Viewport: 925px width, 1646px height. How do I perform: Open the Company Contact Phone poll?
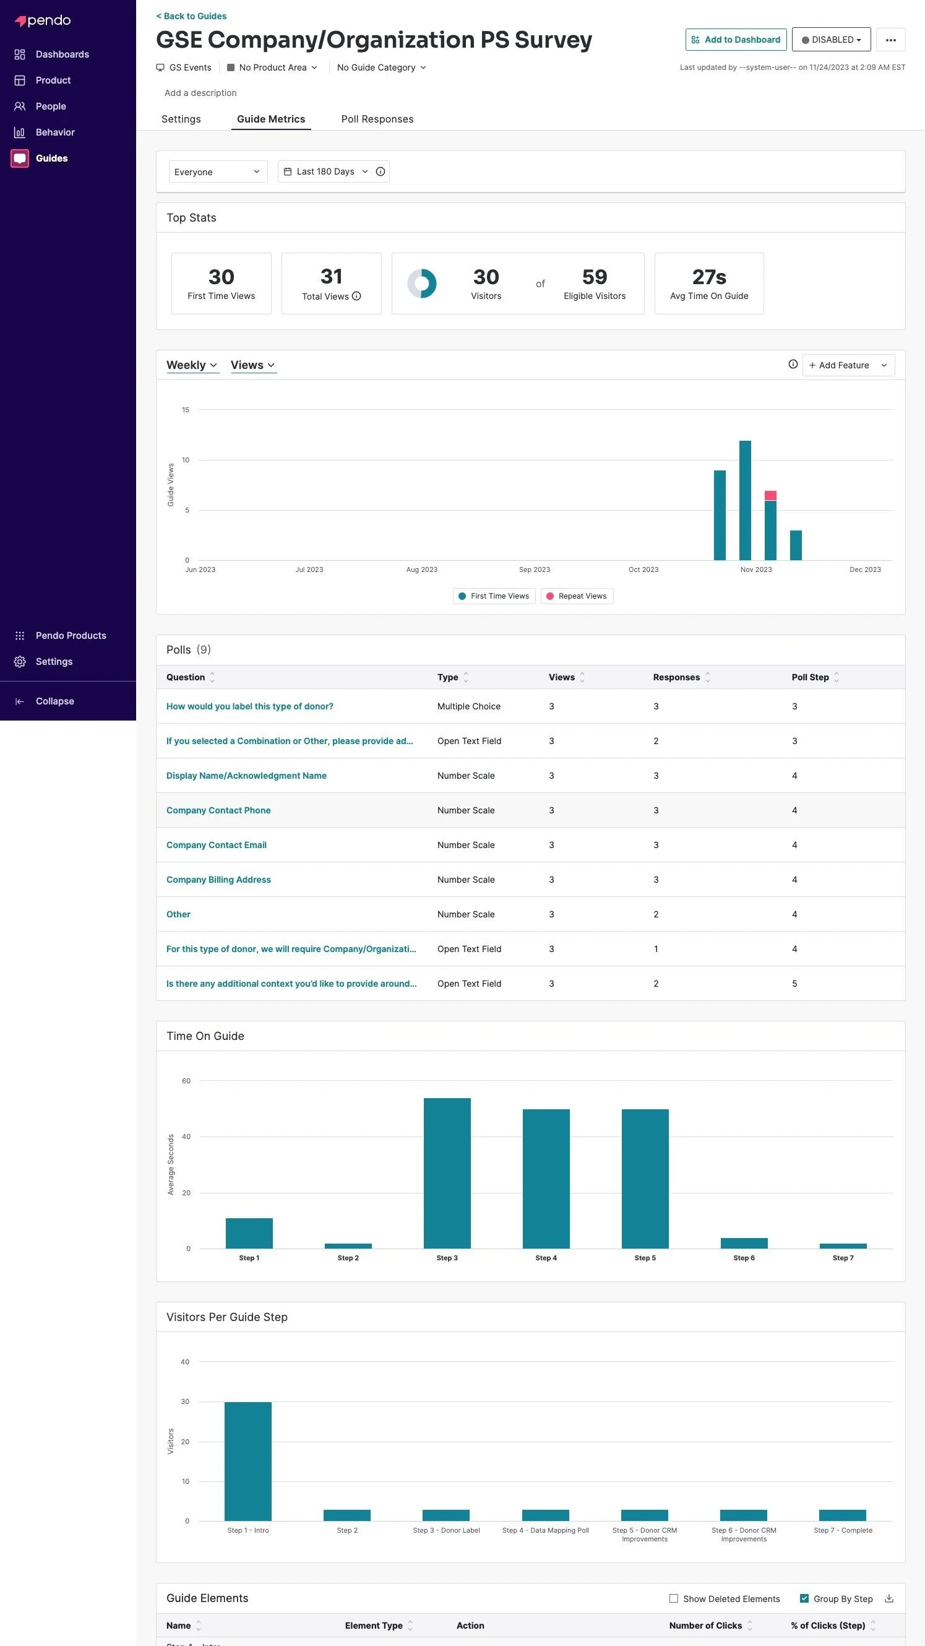click(x=218, y=810)
